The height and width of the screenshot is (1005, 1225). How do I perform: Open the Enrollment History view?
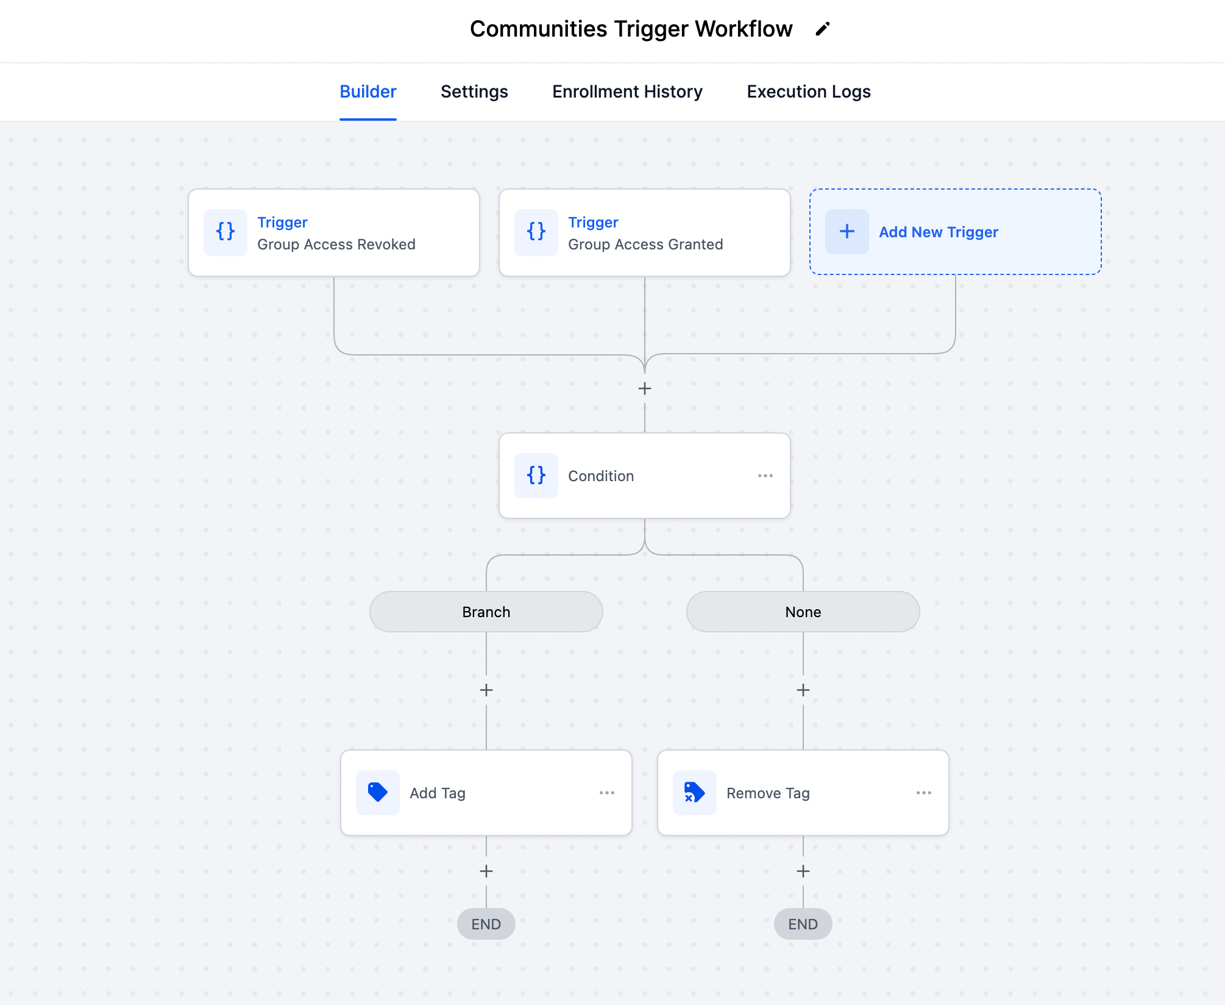coord(627,91)
